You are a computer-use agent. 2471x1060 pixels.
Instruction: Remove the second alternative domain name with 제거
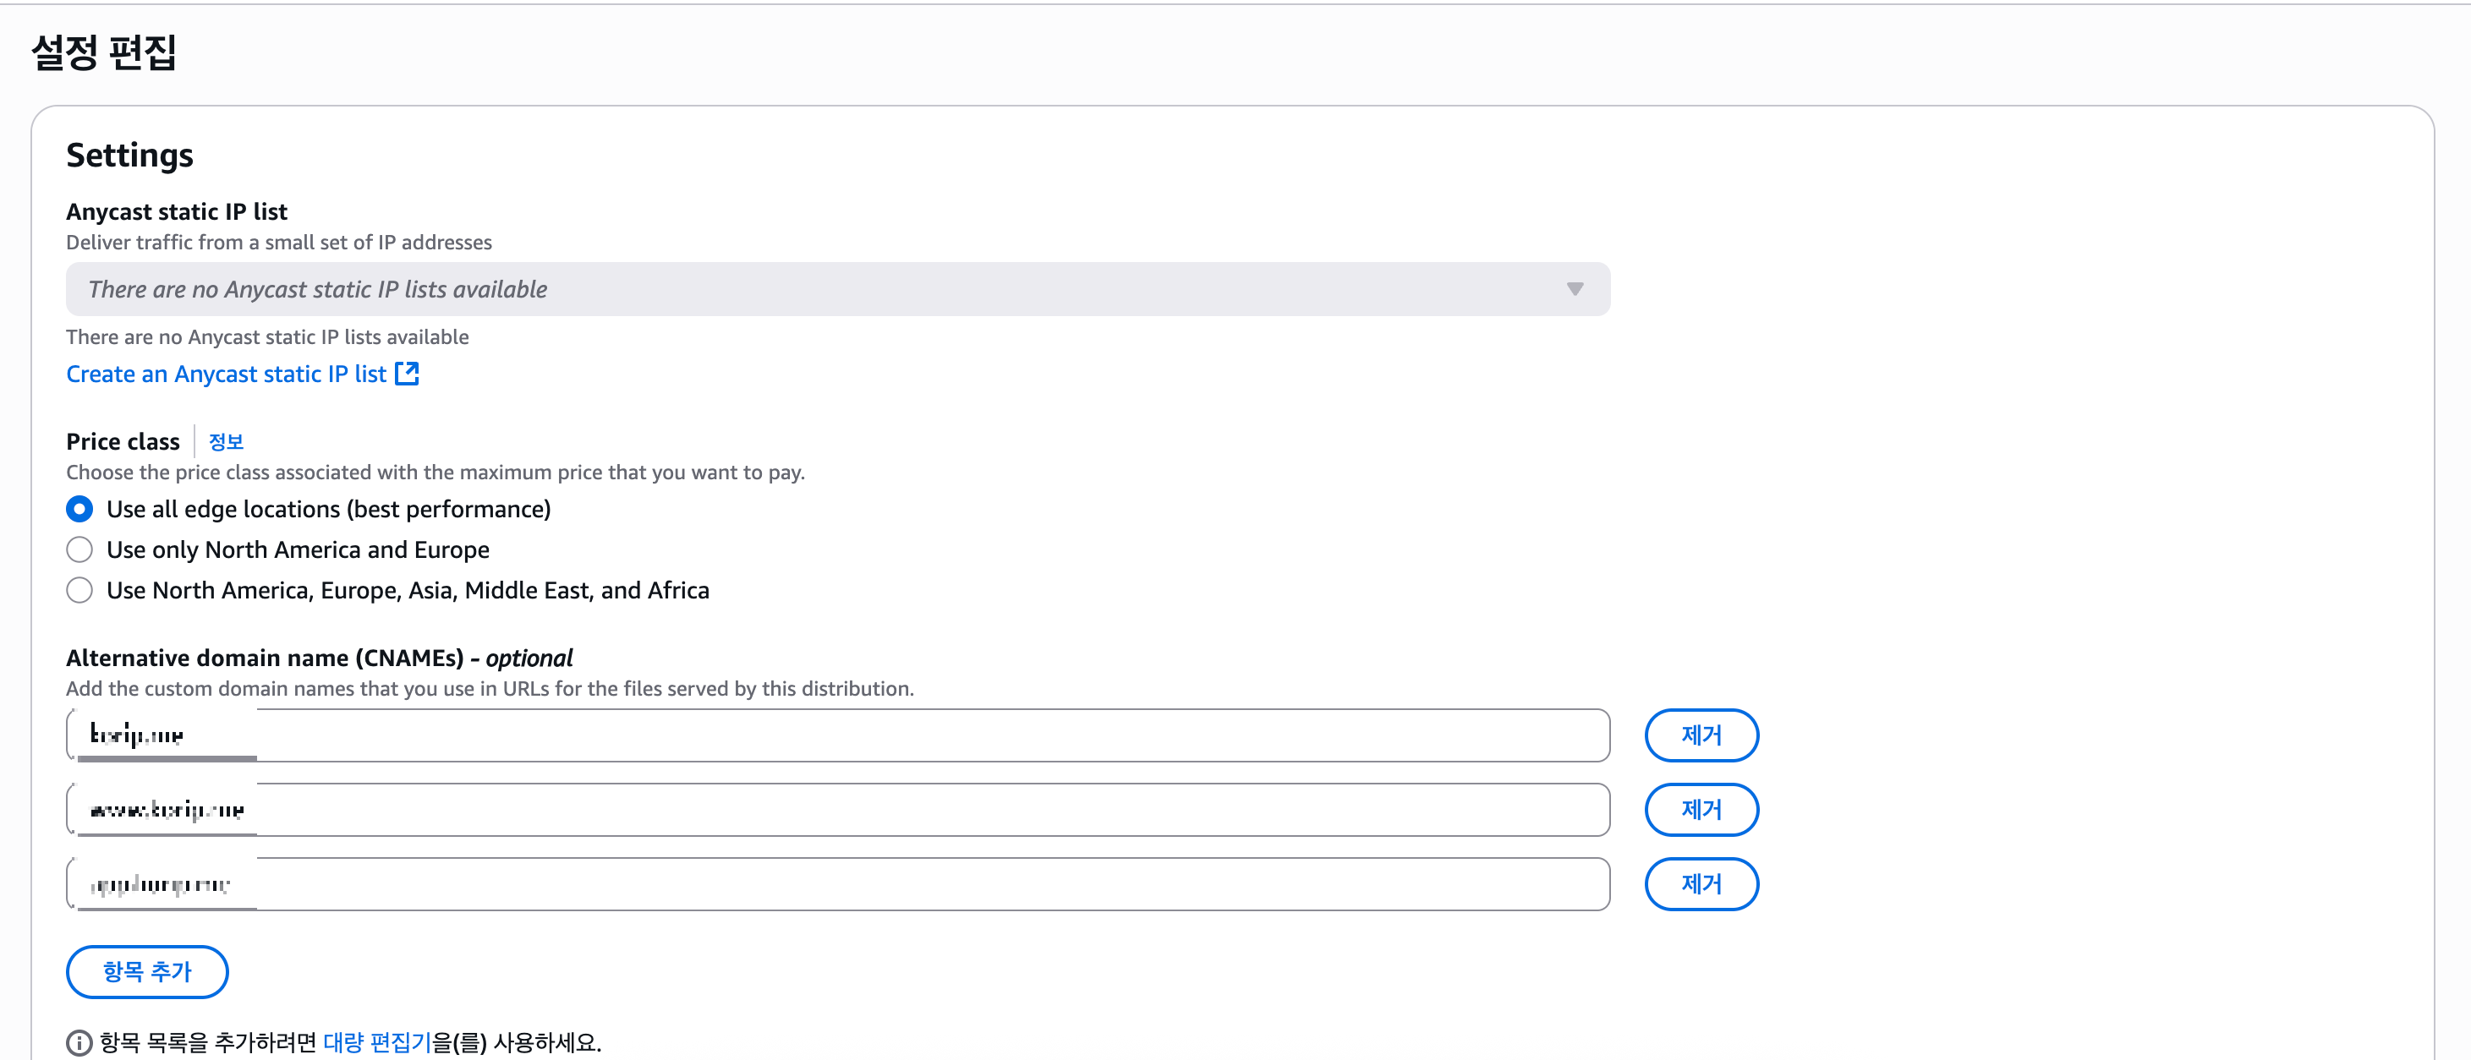(1701, 810)
